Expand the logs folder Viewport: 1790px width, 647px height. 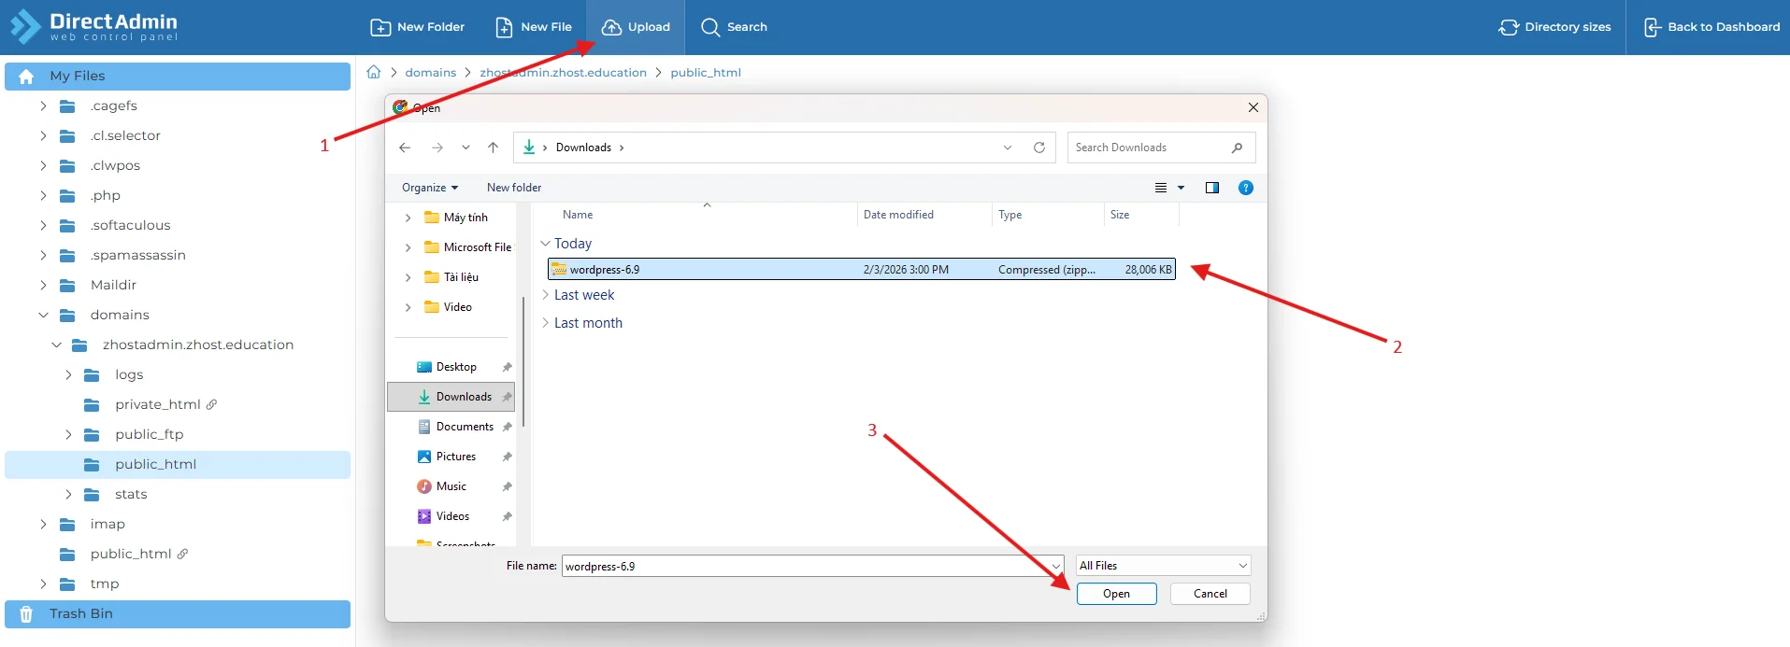68,375
